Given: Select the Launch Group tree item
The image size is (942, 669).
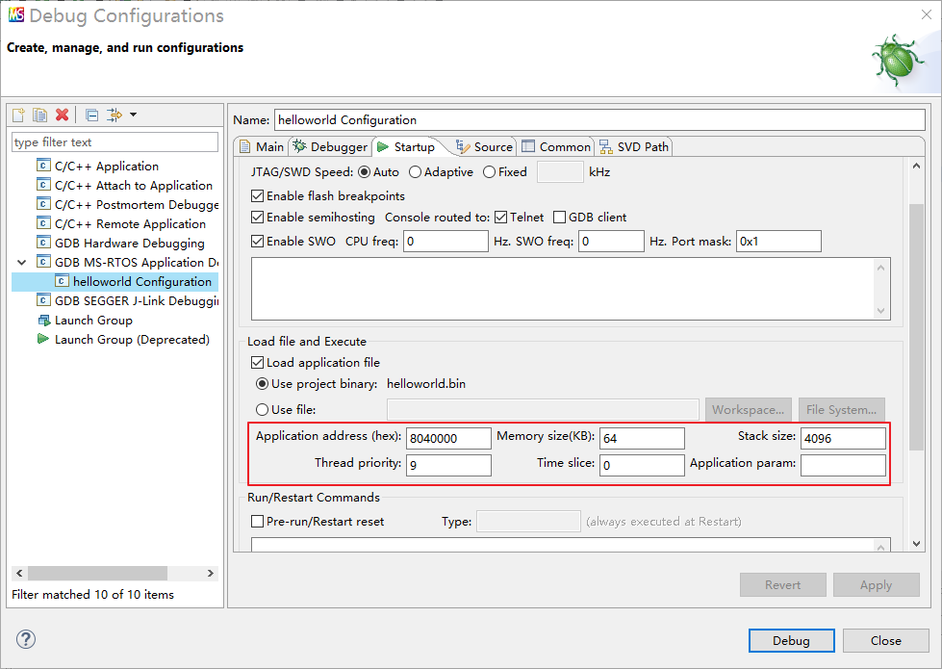Looking at the screenshot, I should (93, 321).
